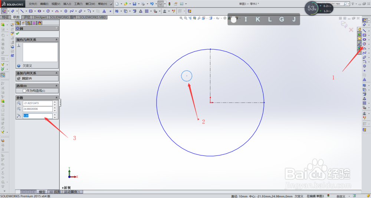Select the Polygon tool in top toolbar
This screenshot has height=198, width=371.
pyautogui.click(x=66, y=11)
